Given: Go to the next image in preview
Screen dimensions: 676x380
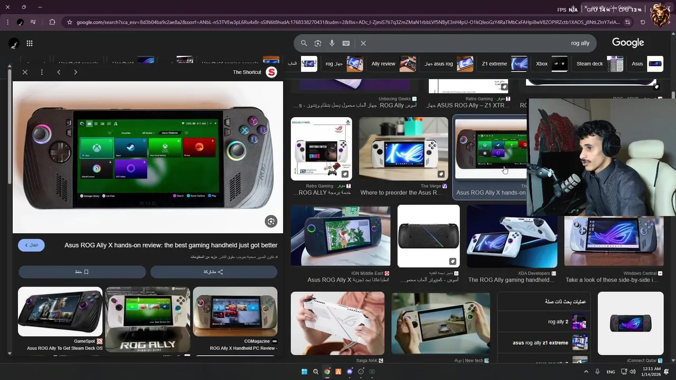Looking at the screenshot, I should click(76, 72).
